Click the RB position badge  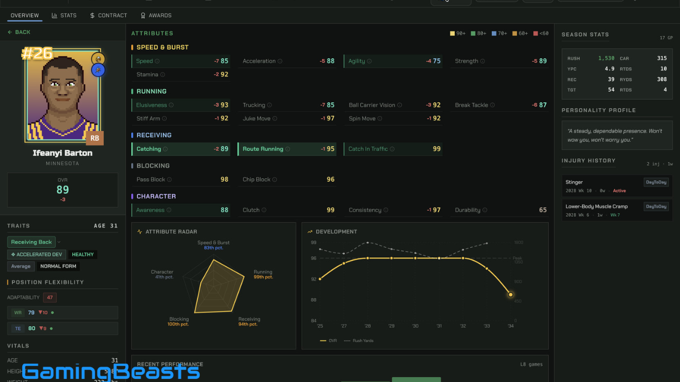coord(95,138)
